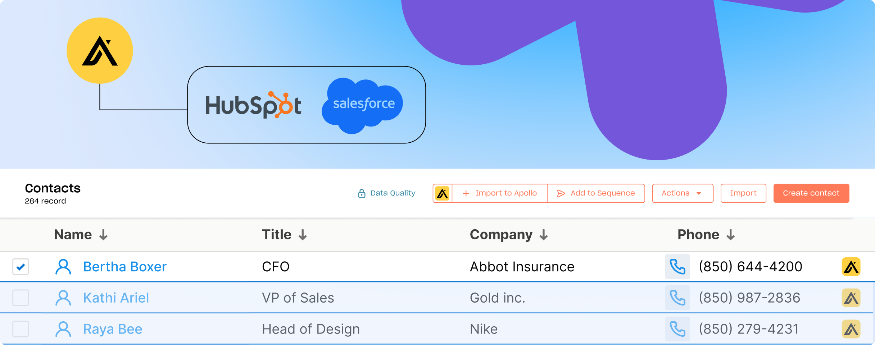Sort by the Phone column header
Viewport: 875px width, 345px height.
click(x=706, y=235)
